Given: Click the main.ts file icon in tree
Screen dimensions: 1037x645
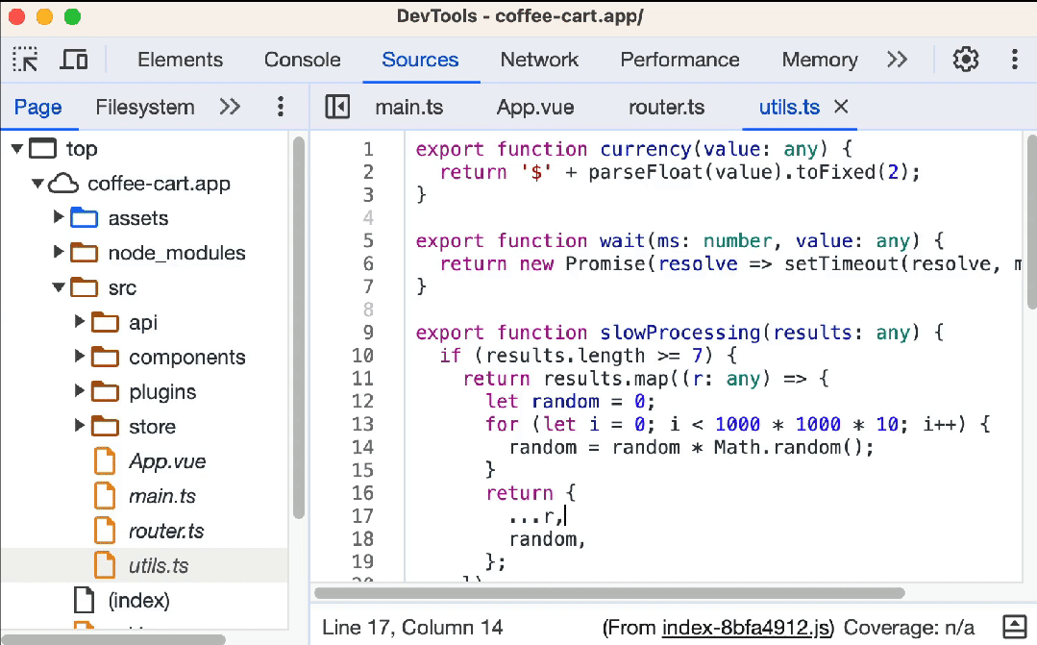Looking at the screenshot, I should 105,495.
